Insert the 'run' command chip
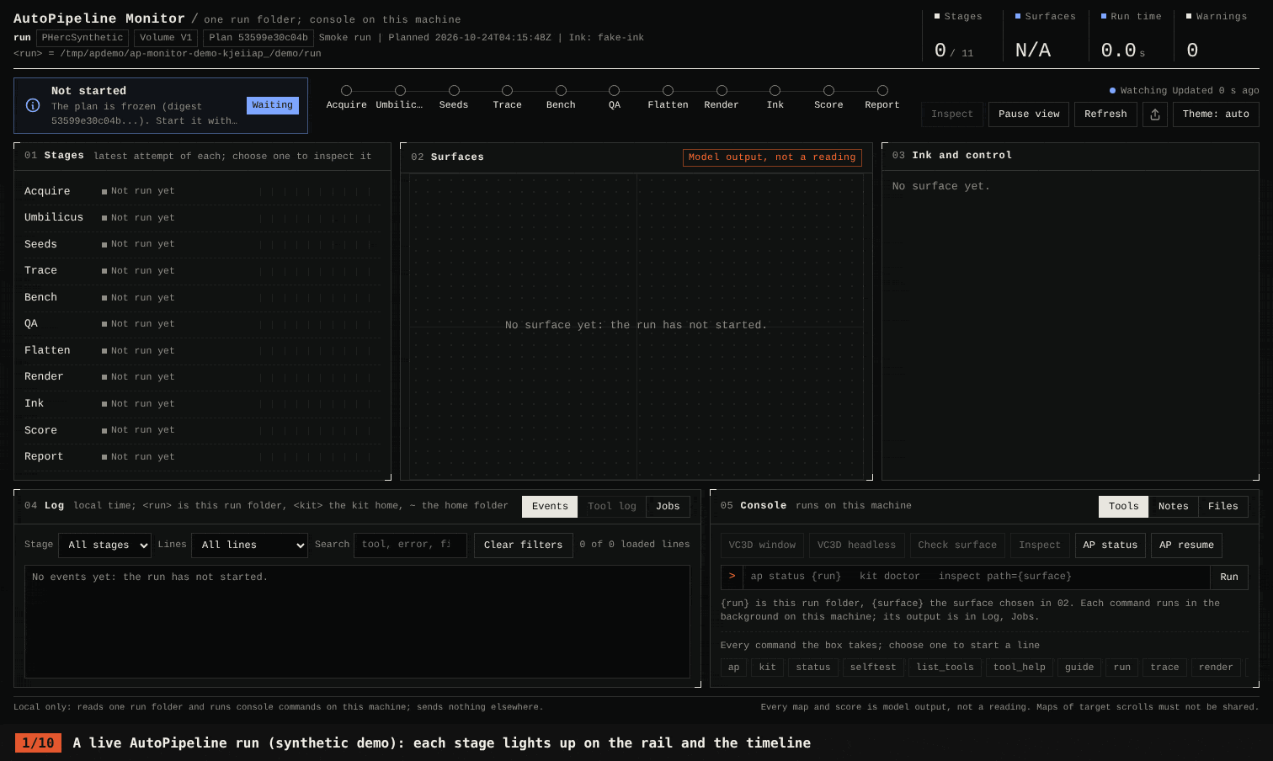This screenshot has height=761, width=1273. pyautogui.click(x=1122, y=668)
